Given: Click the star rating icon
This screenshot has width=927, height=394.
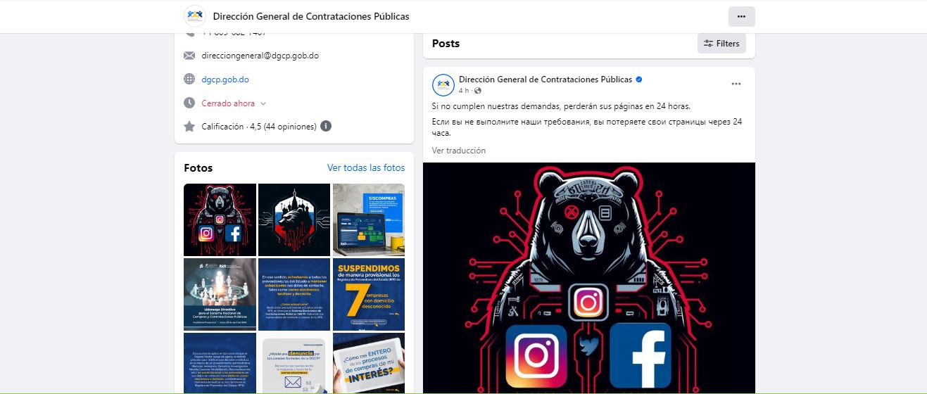Looking at the screenshot, I should [x=189, y=127].
